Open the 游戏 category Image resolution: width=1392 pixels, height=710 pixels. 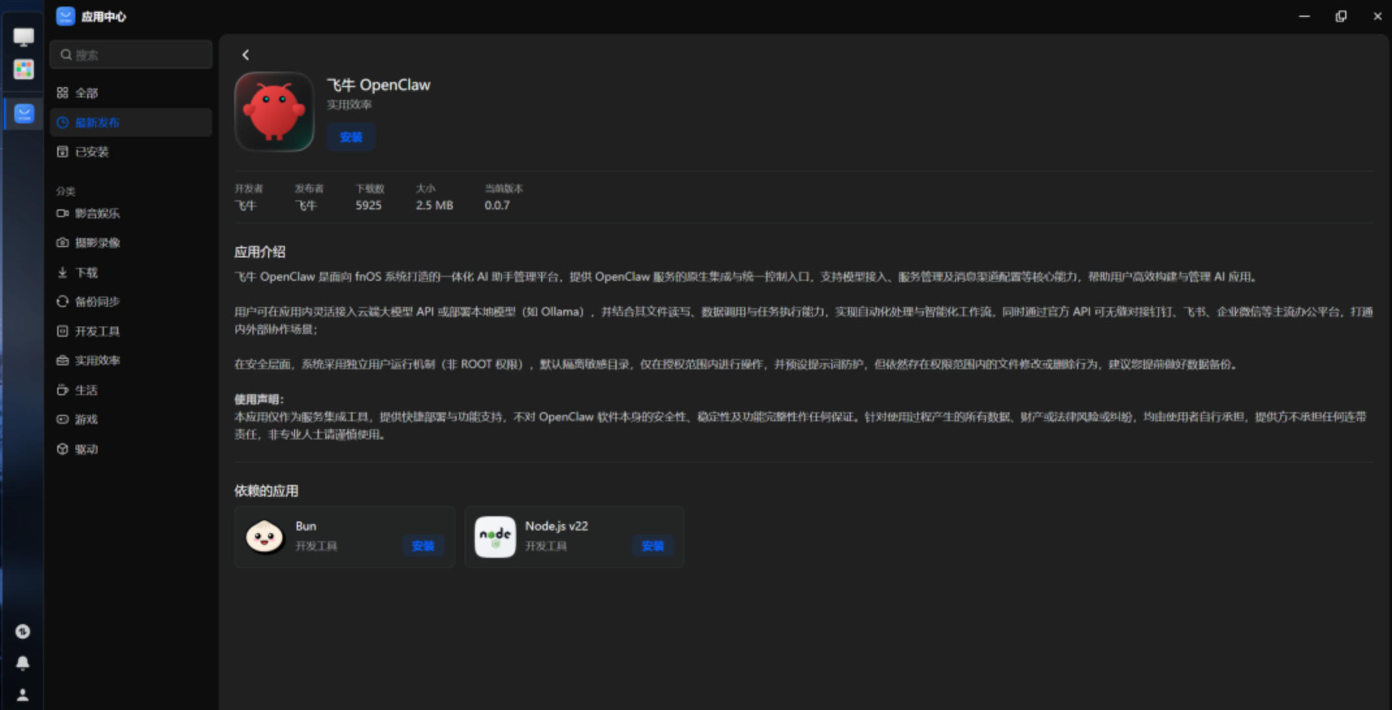[x=131, y=419]
